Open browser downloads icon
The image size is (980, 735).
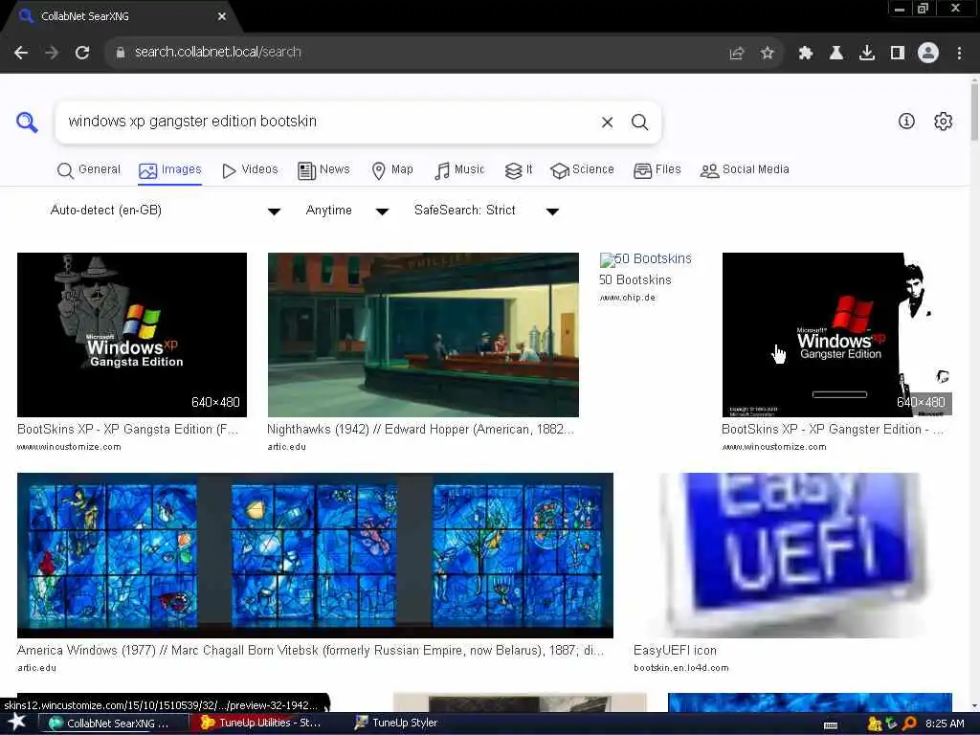click(x=867, y=54)
